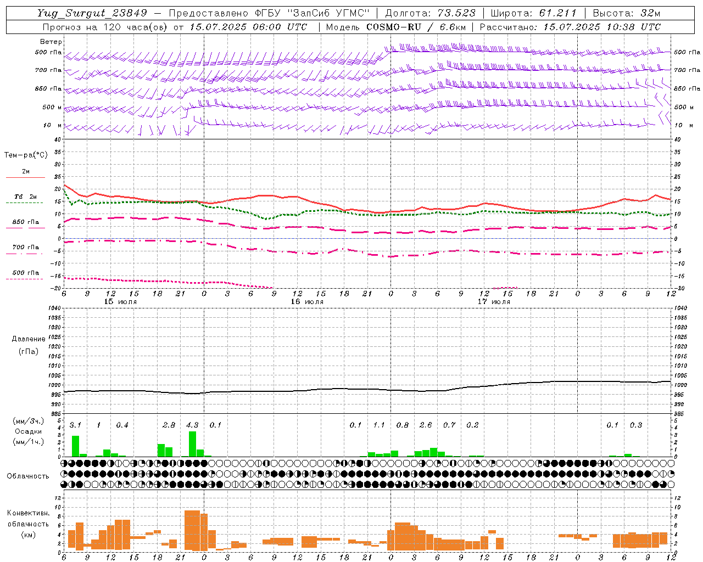703x562 pixels.
Task: Click the 17 июля date label
Action: point(494,302)
